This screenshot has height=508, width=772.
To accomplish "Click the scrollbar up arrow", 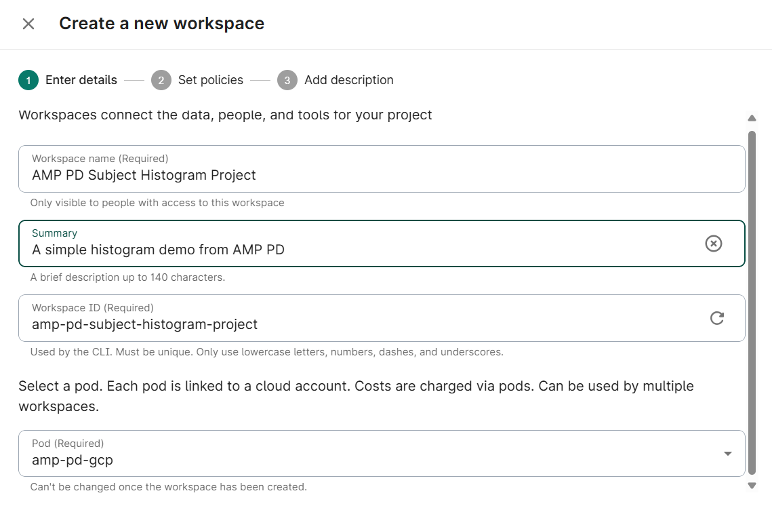I will 752,118.
